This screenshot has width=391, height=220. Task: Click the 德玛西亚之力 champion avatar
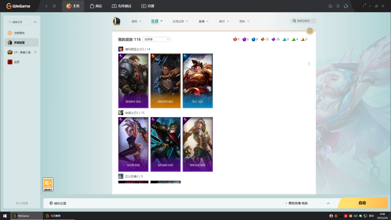coord(121,49)
